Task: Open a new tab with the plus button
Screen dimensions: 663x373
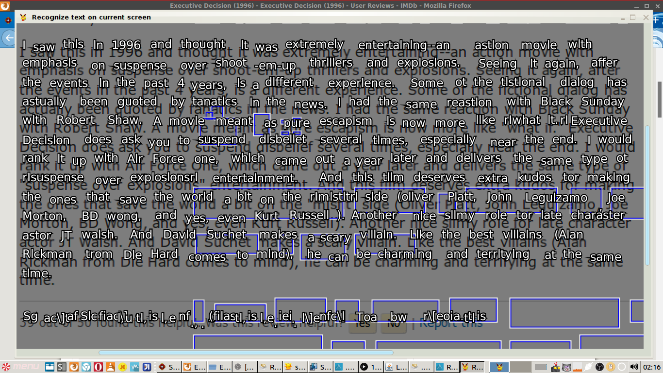Action: [x=657, y=20]
